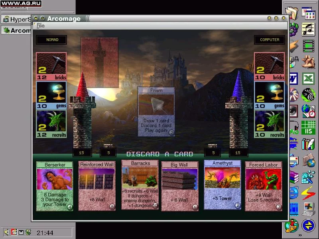
Task: Select the Arcomage taskbar button
Action: [17, 31]
